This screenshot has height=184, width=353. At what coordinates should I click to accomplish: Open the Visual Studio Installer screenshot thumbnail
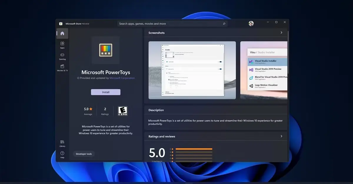pos(264,70)
